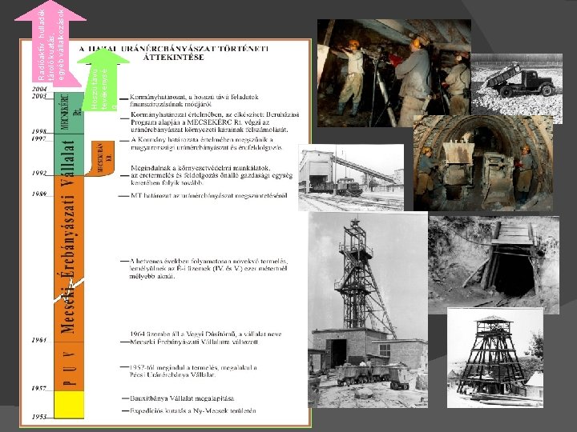Screen dimensions: 577x432
Task: Click text 'Program alapján a MECSEKÉRC Rt. végzi'
Action: pos(200,122)
